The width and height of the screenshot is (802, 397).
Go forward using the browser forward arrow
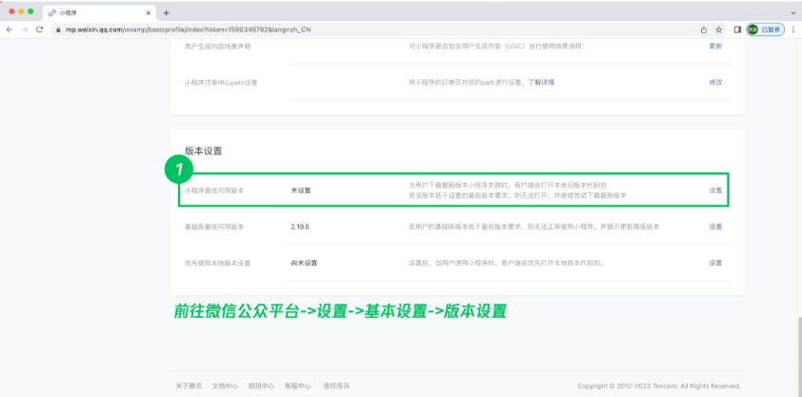pos(24,30)
